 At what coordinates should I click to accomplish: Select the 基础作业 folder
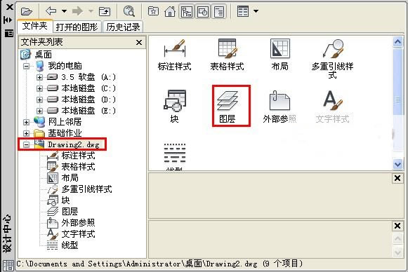click(65, 133)
